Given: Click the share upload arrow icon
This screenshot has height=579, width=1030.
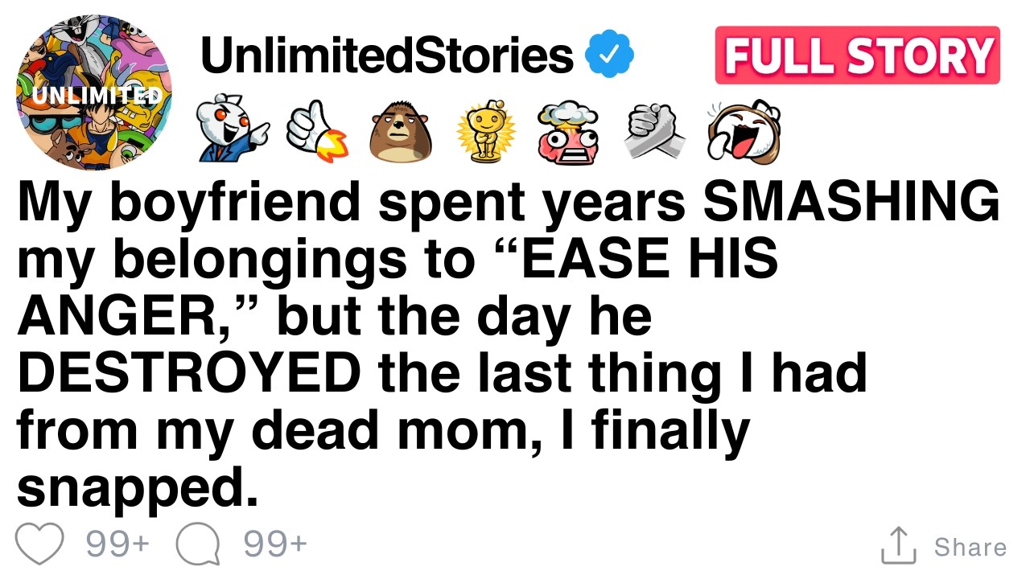Looking at the screenshot, I should point(899,545).
